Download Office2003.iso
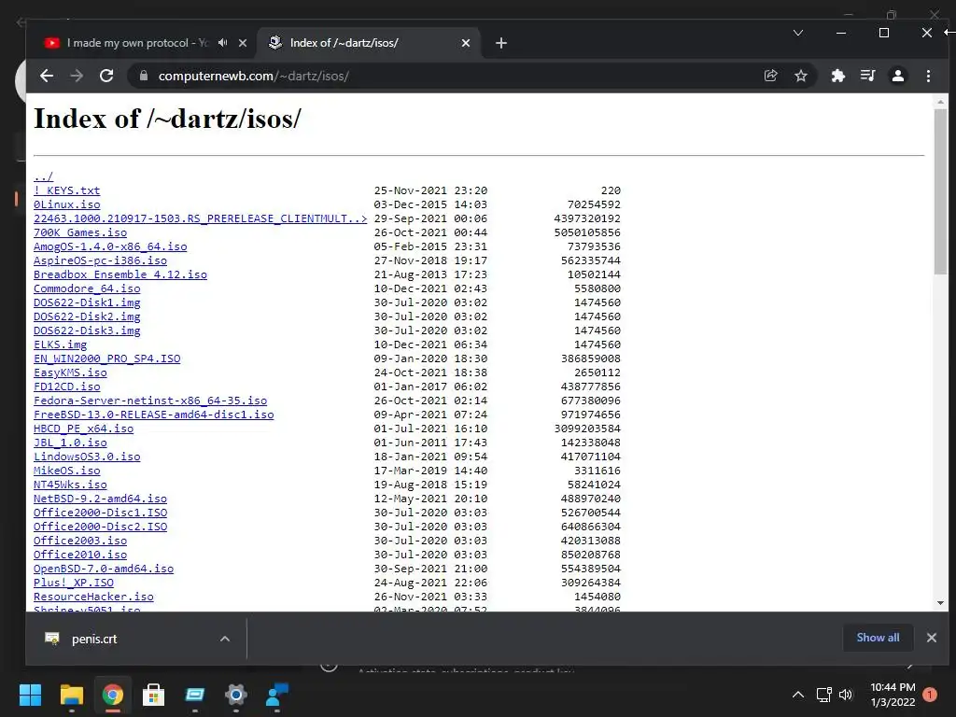The height and width of the screenshot is (717, 956). [80, 541]
